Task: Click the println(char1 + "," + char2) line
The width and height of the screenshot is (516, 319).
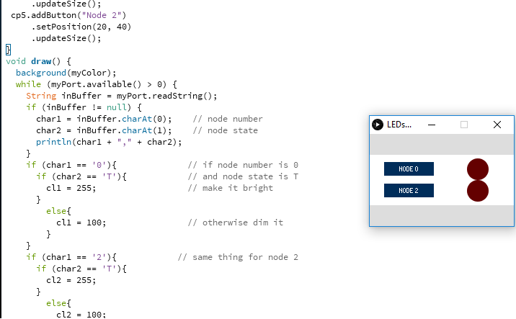Action: [x=109, y=142]
